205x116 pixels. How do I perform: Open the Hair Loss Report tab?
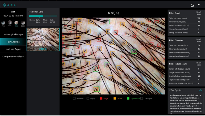pyautogui.click(x=13, y=49)
